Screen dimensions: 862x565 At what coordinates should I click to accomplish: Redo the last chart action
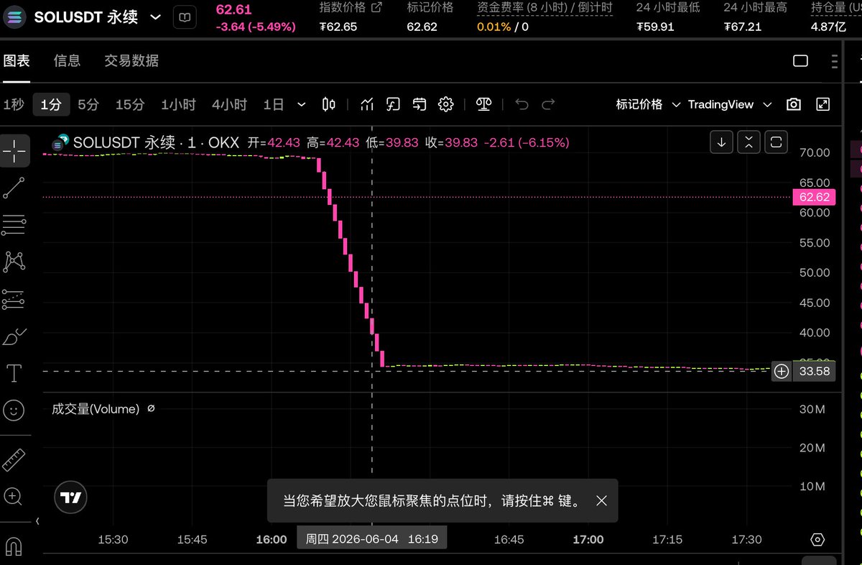(548, 104)
